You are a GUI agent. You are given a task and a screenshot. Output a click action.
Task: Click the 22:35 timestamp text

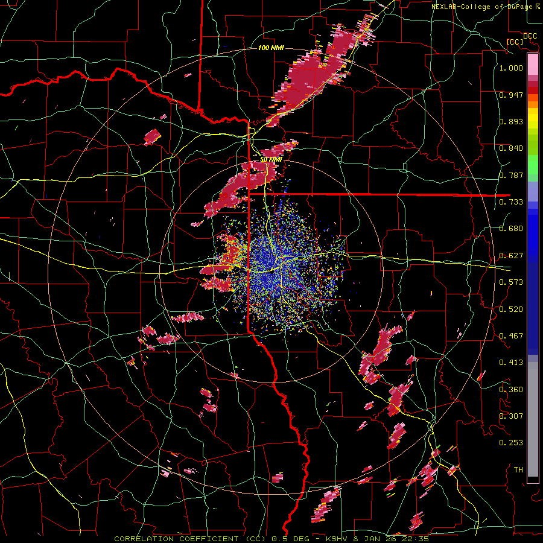(415, 539)
